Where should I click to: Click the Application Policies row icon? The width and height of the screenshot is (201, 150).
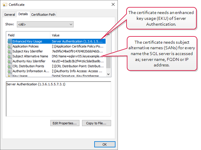[10, 46]
